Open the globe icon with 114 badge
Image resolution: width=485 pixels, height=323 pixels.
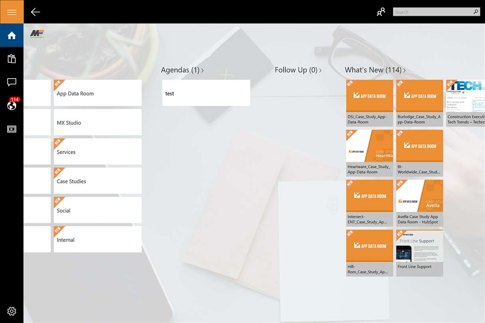12,105
